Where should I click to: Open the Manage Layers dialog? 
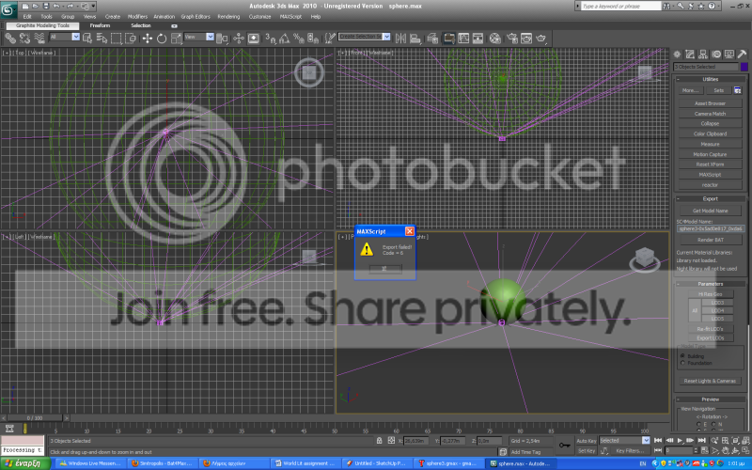point(432,38)
